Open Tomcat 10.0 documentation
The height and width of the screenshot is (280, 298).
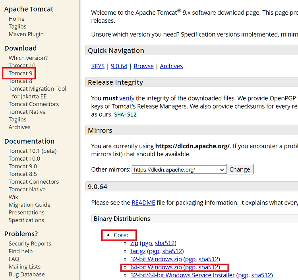click(25, 159)
